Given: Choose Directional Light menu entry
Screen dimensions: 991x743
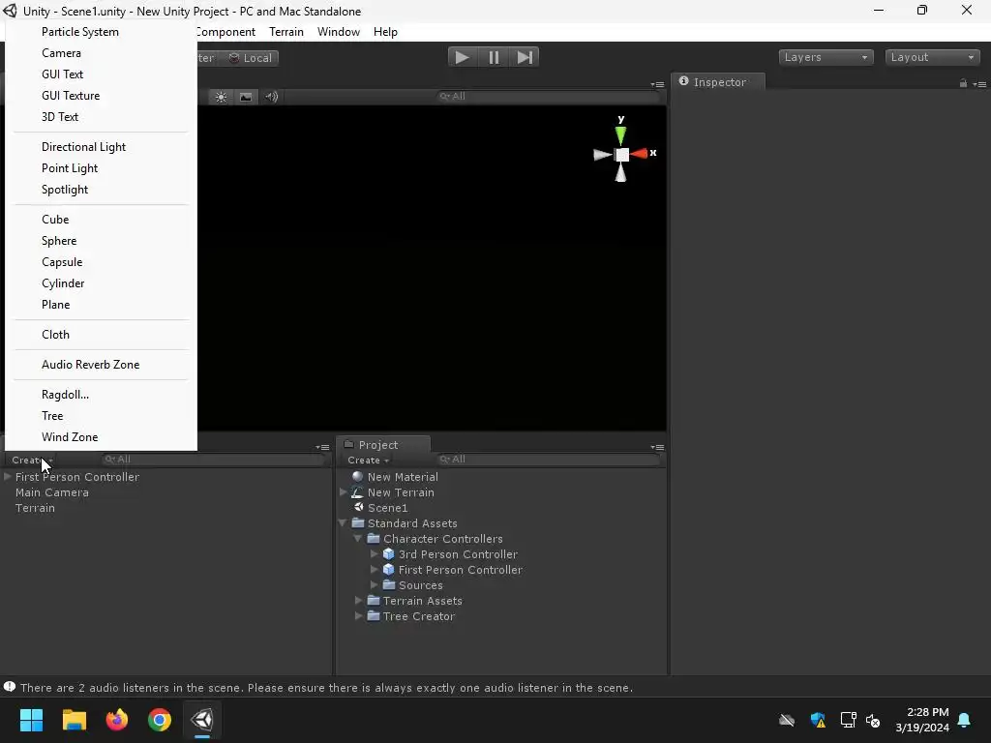Looking at the screenshot, I should (x=83, y=147).
